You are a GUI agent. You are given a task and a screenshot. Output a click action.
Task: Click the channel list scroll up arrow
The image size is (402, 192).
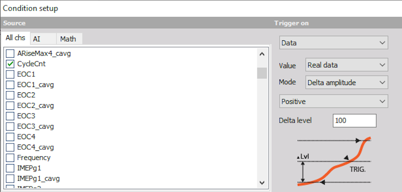tap(262, 54)
